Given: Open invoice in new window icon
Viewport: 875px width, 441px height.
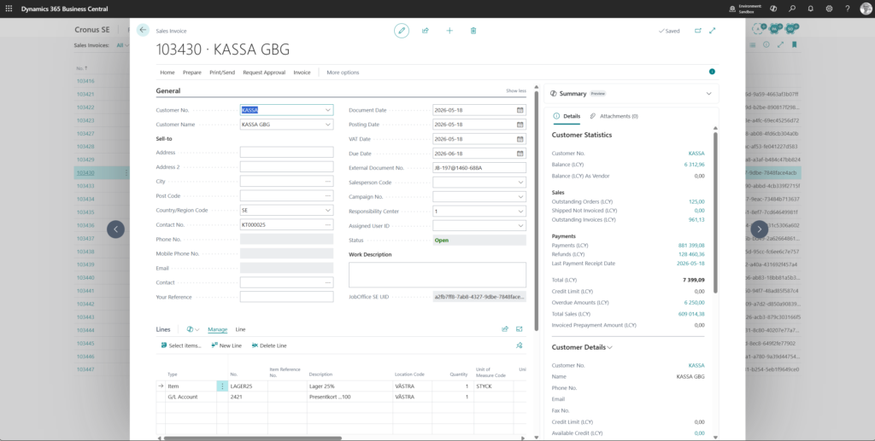Looking at the screenshot, I should pos(697,31).
